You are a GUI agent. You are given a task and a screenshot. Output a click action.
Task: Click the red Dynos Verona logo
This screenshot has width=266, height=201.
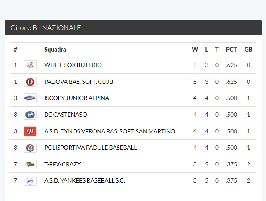click(30, 131)
